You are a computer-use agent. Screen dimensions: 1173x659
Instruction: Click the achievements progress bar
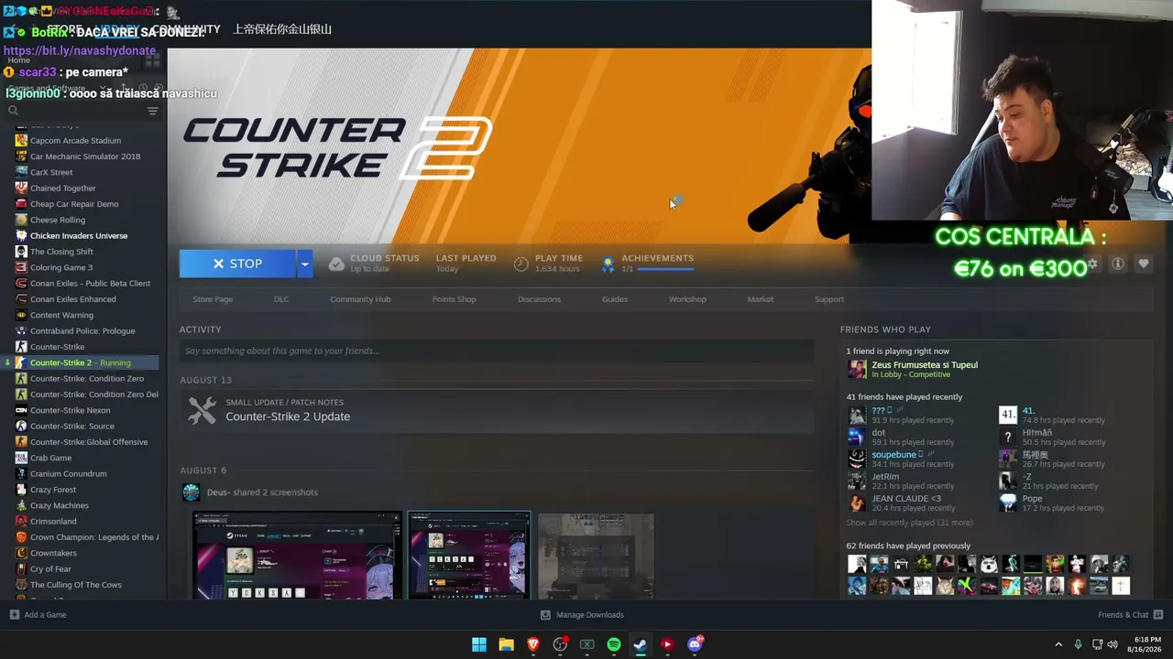pyautogui.click(x=665, y=269)
